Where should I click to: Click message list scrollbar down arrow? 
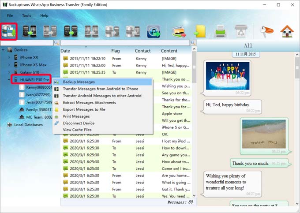(194, 196)
